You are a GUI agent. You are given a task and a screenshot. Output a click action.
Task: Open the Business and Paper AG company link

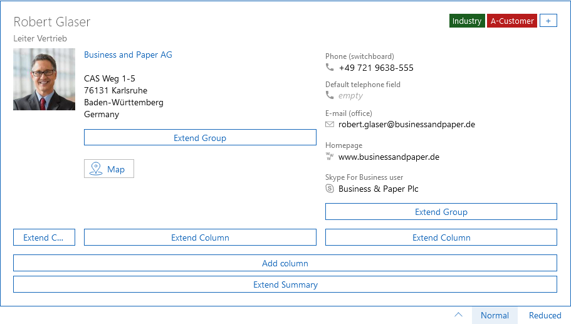[128, 55]
